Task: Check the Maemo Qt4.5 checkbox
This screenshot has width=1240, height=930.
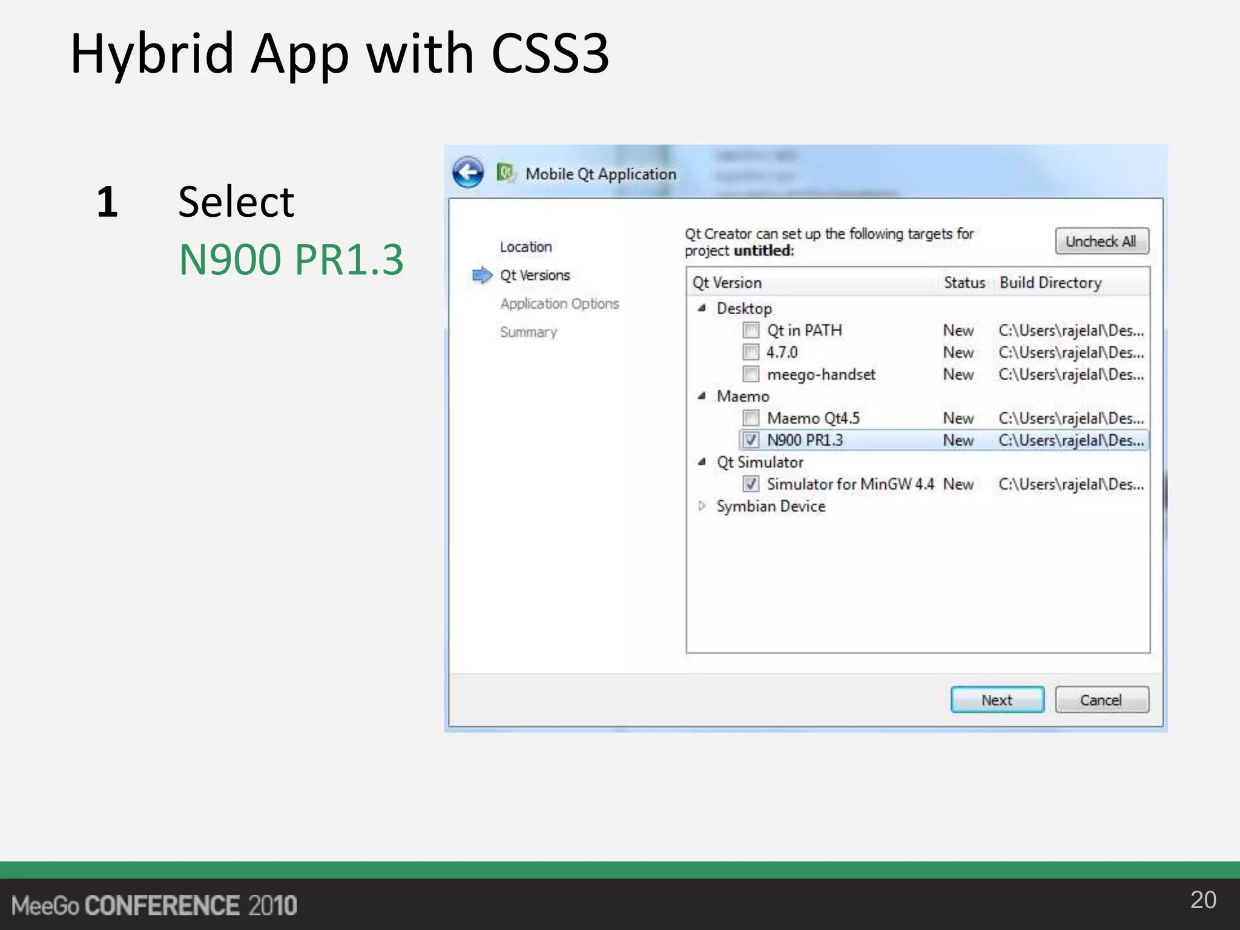Action: click(x=751, y=418)
